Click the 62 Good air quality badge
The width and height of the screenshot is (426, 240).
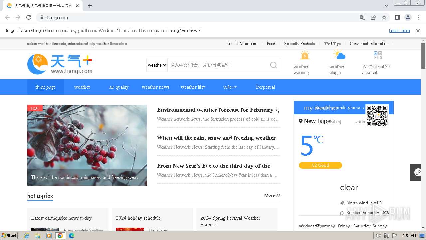coord(320,165)
